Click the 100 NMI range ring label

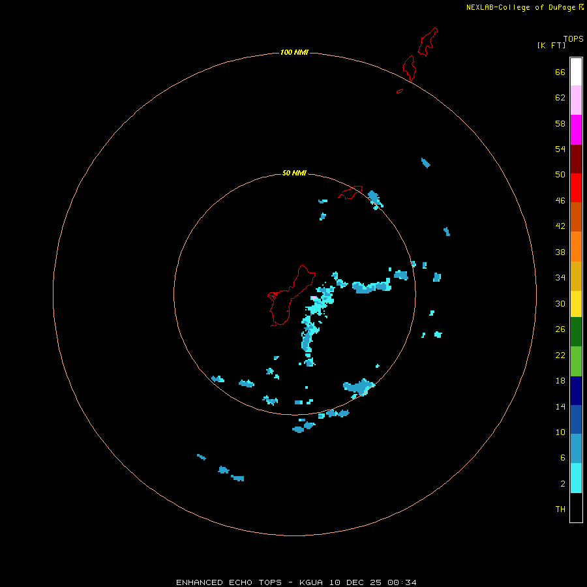click(294, 52)
